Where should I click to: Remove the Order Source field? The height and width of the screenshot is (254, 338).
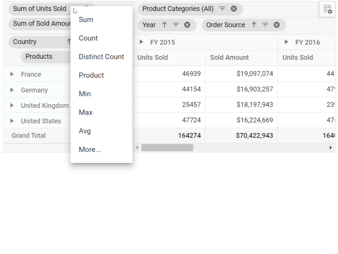[277, 25]
